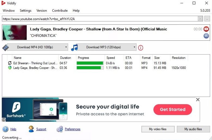Viewport: 212px width, 140px height.
Task: Click the CC subtitles icon
Action: click(206, 36)
